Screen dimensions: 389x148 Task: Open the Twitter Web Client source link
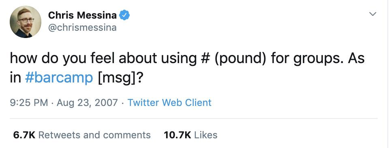[x=169, y=102]
